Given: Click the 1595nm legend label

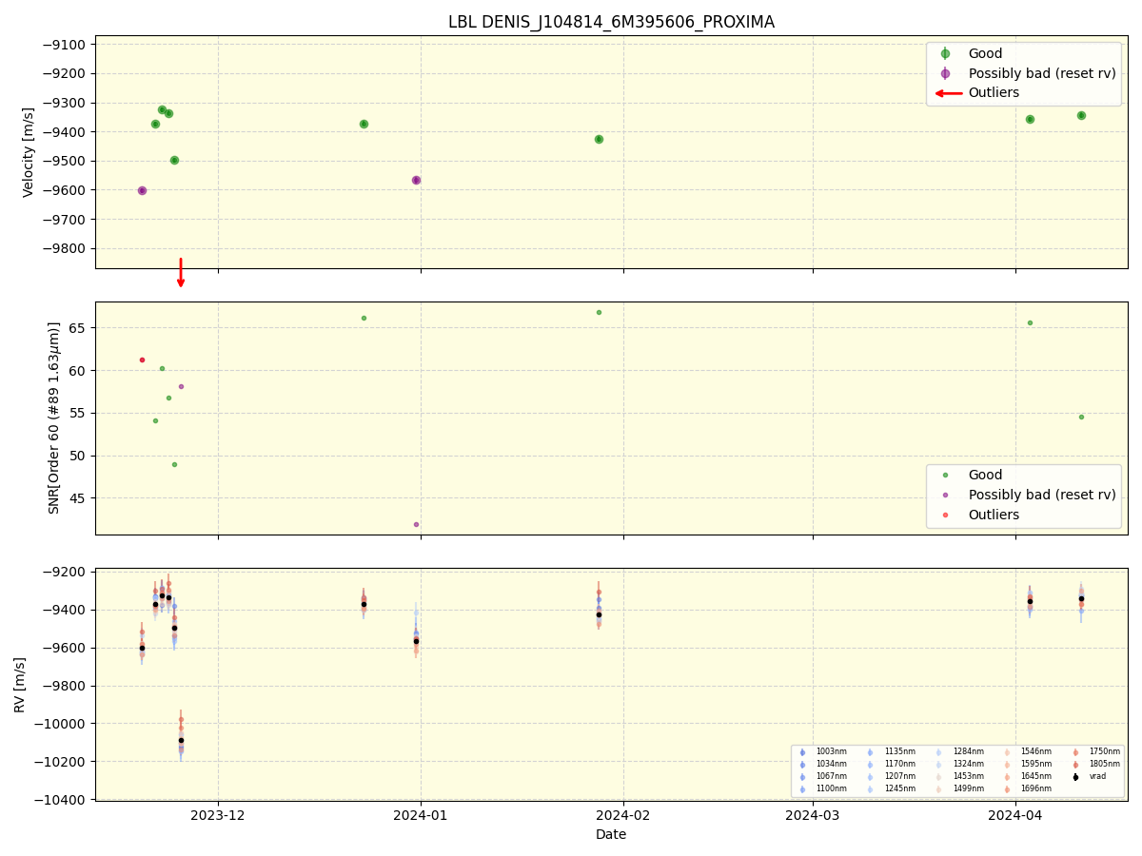Looking at the screenshot, I should [1036, 764].
